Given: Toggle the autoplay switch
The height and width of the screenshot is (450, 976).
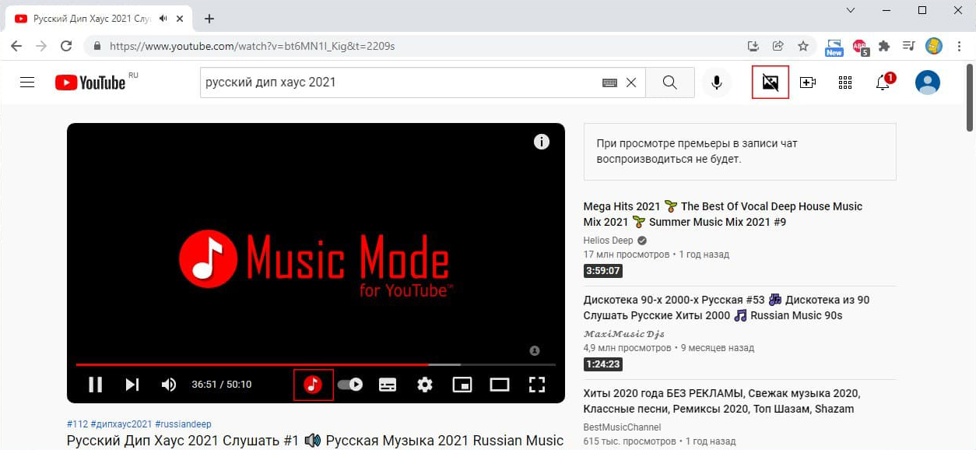Looking at the screenshot, I should 350,385.
